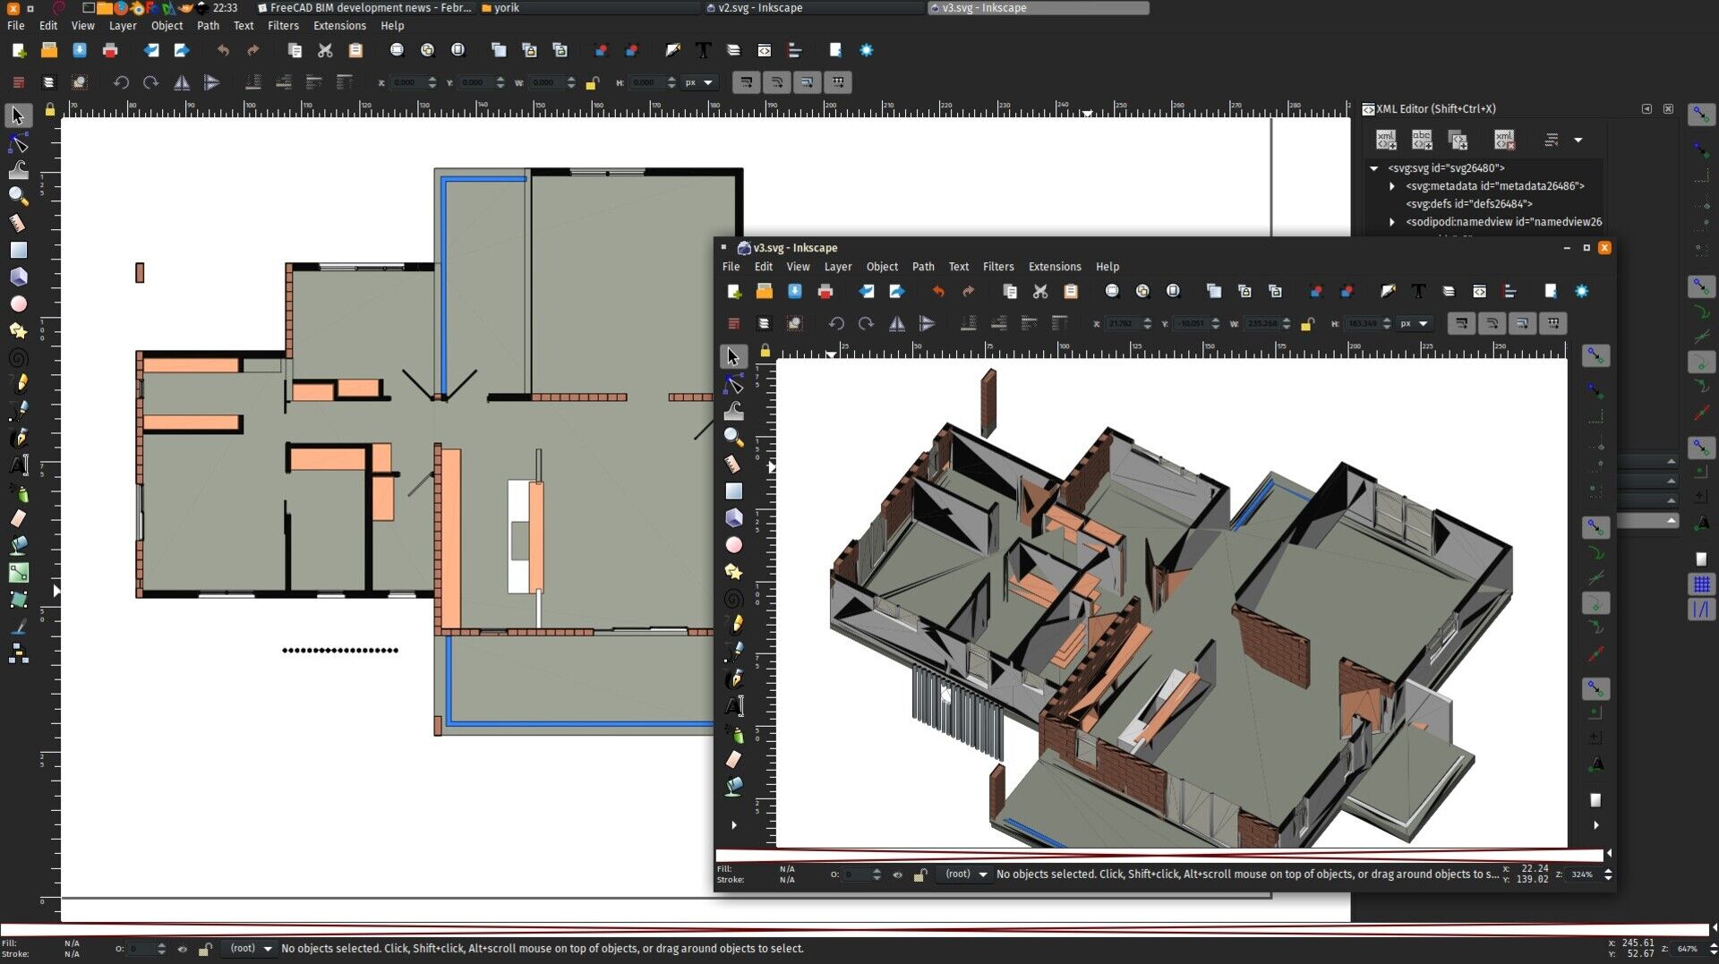Open the (root) layer dropdown in front window
This screenshot has height=964, width=1719.
(966, 874)
